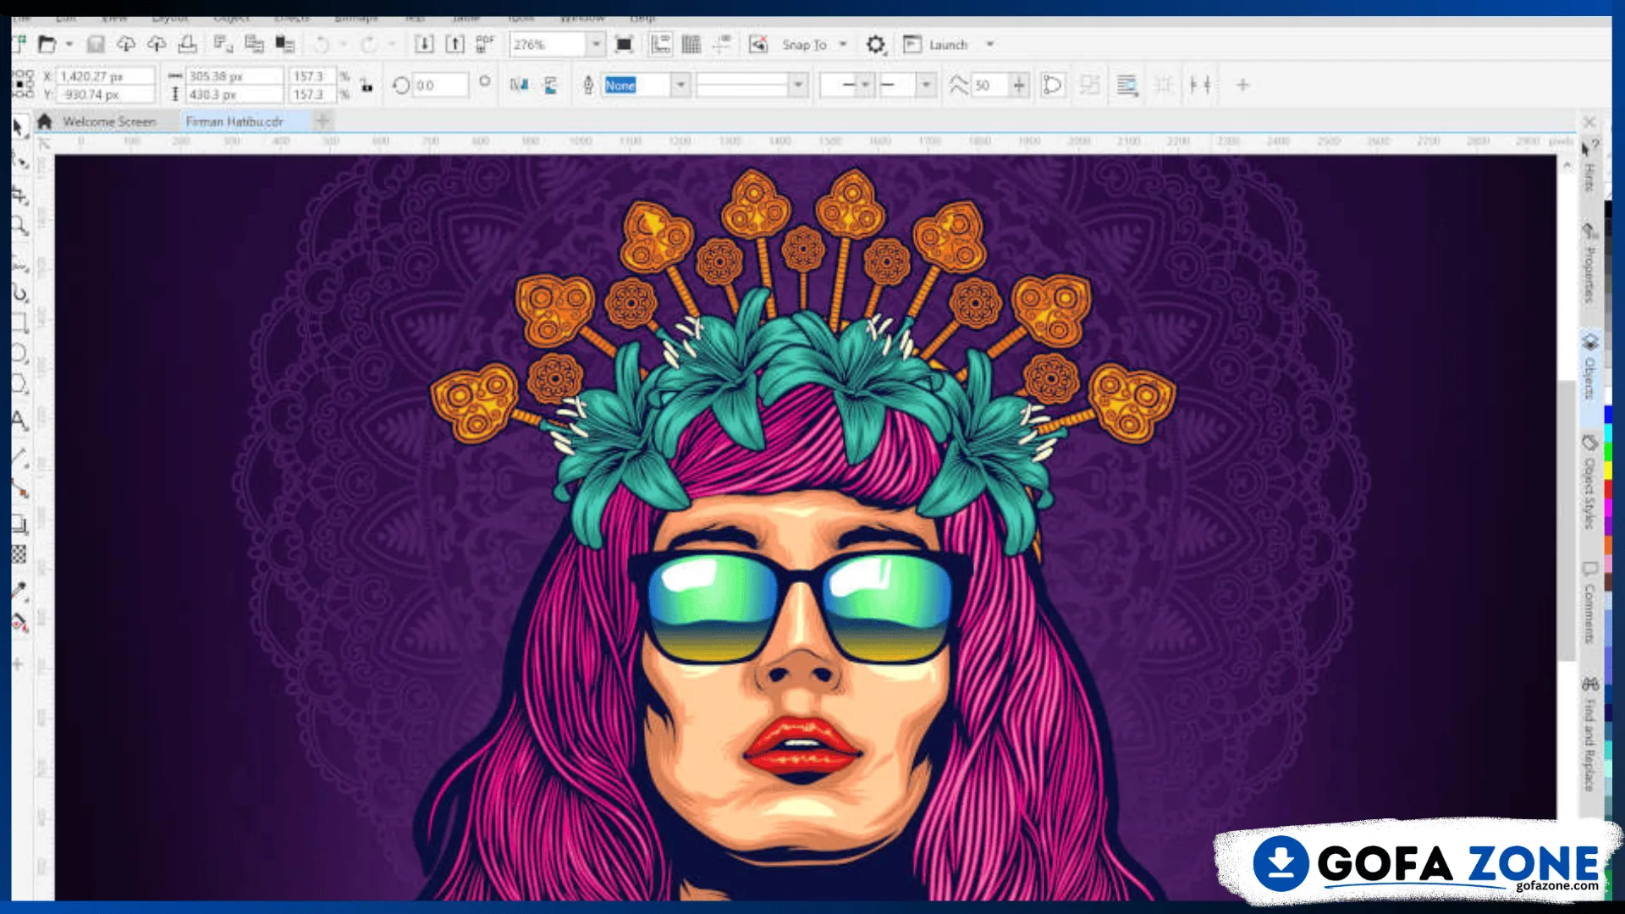Click the Launch button

(x=936, y=44)
